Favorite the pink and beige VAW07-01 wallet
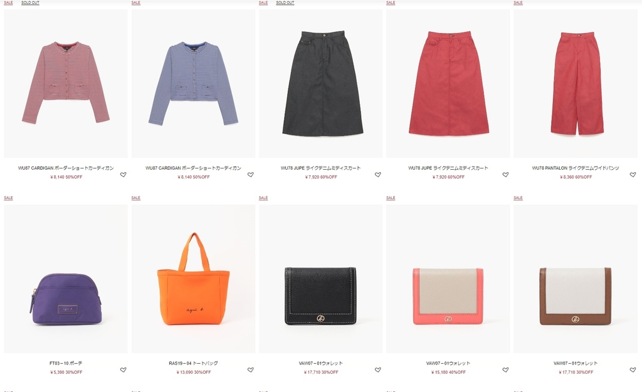Screen dimensions: 642x392 (505, 369)
